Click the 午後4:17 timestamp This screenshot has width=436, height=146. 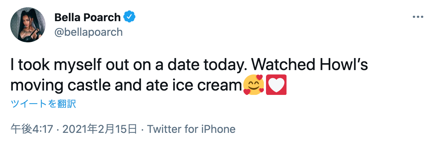32,129
